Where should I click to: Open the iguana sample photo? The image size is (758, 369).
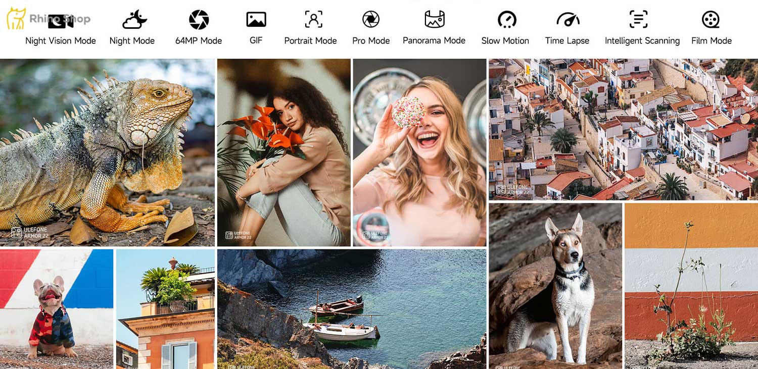(x=107, y=152)
